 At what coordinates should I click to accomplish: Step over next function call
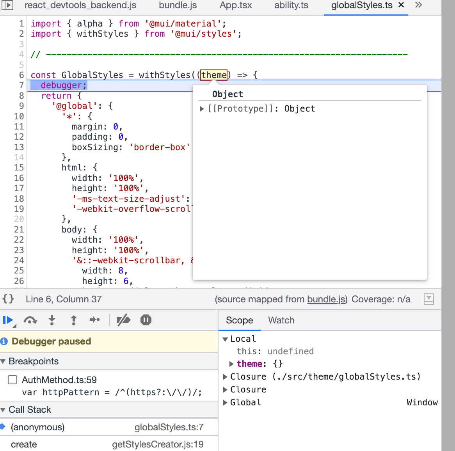coord(30,320)
